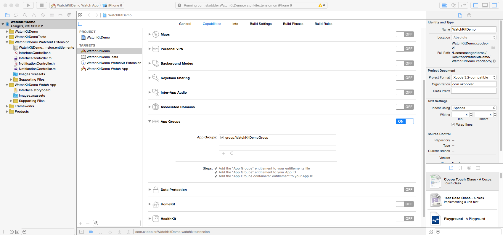Image resolution: width=503 pixels, height=235 pixels.
Task: Click the Organization text field
Action: 474,84
